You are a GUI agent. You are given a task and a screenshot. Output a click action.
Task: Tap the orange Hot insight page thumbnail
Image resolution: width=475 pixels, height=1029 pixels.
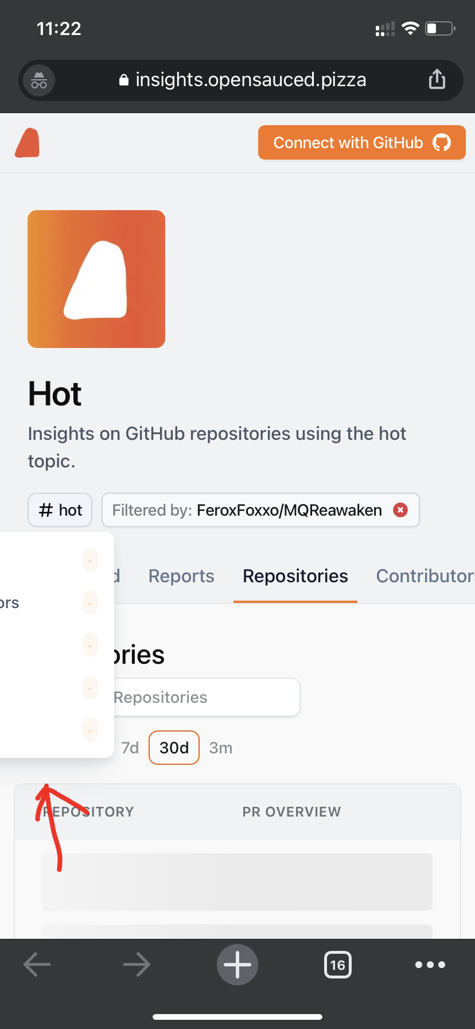point(96,278)
